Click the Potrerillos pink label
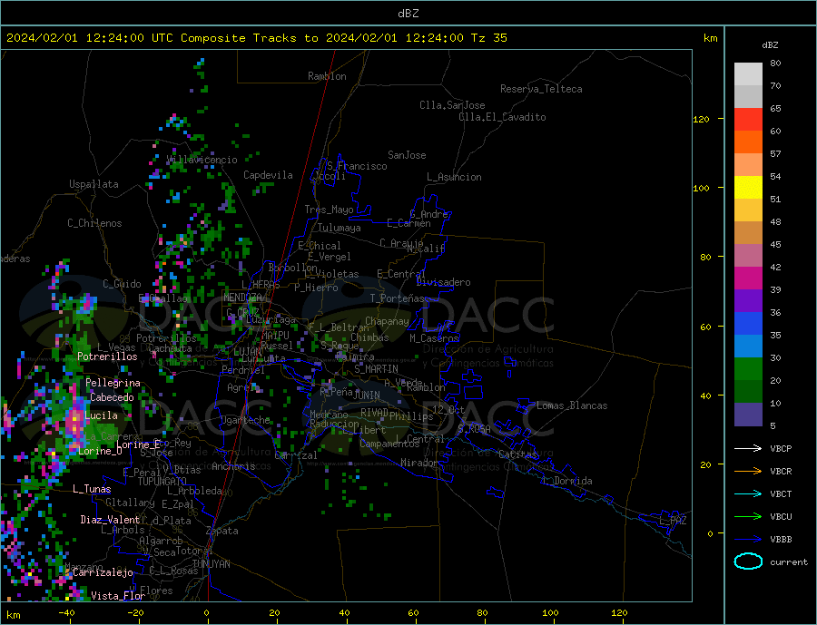 (107, 356)
